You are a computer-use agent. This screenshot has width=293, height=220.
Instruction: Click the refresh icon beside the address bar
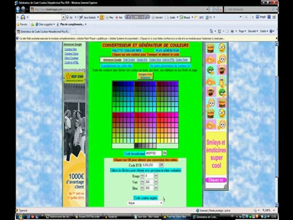pyautogui.click(x=216, y=9)
